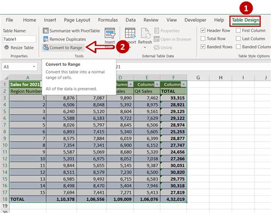
Task: Click Open in Browser option
Action: click(x=173, y=39)
